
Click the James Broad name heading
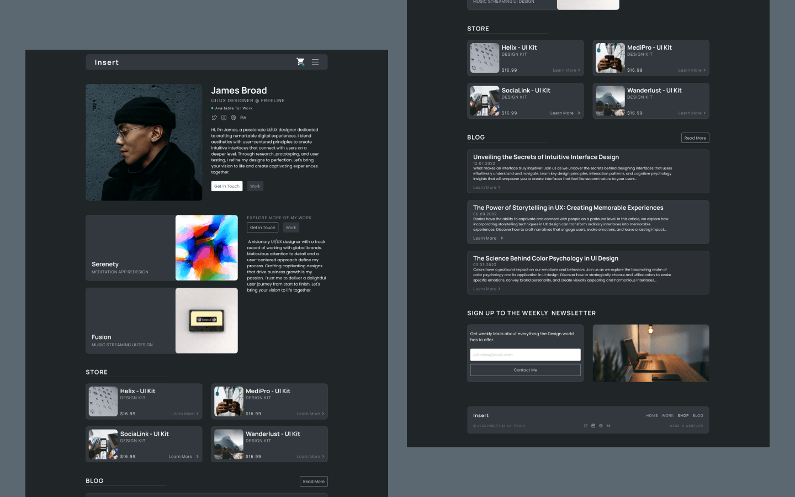point(239,91)
